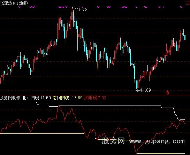
Task: Click the red window icon at top-right corner
Action: coord(188,3)
